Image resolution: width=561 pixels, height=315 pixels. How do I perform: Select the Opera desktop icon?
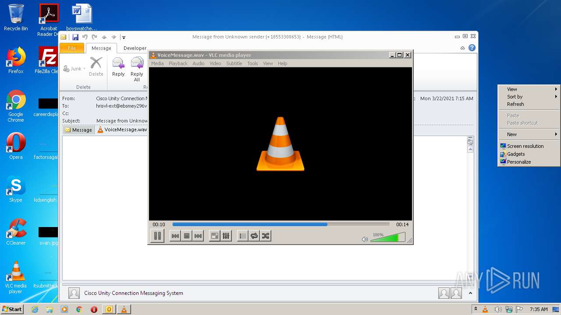[16, 146]
